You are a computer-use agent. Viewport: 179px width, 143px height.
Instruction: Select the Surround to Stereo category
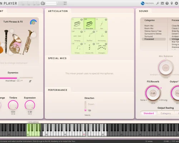(153, 34)
